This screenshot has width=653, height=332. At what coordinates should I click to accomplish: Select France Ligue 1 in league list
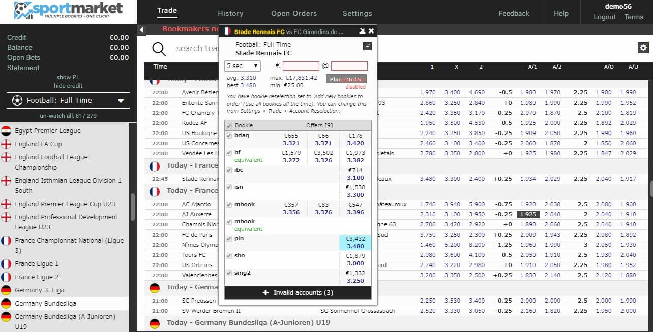point(37,263)
